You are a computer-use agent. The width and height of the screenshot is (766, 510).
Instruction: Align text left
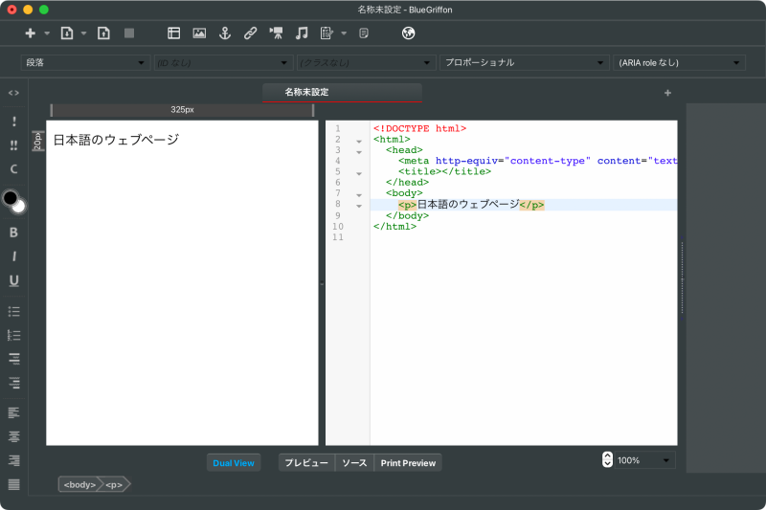tap(13, 413)
